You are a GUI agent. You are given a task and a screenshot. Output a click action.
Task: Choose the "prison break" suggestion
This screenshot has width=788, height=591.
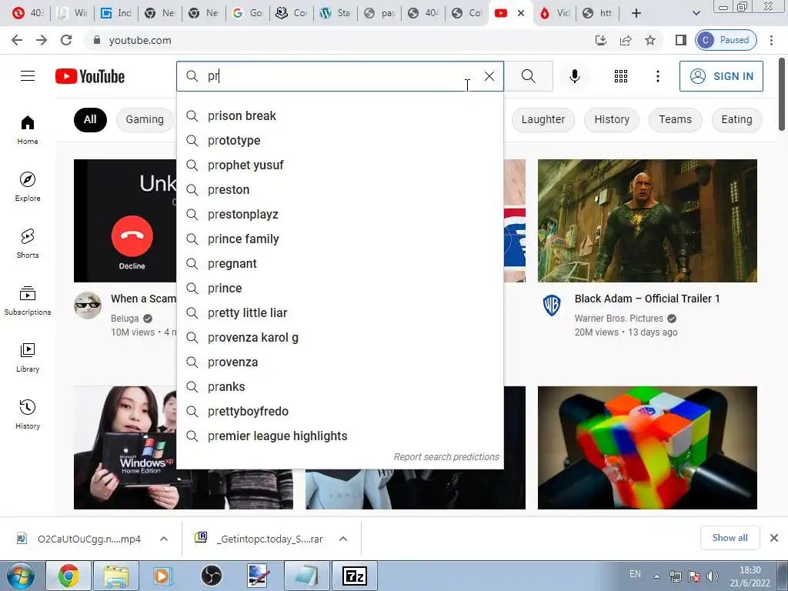click(x=340, y=116)
